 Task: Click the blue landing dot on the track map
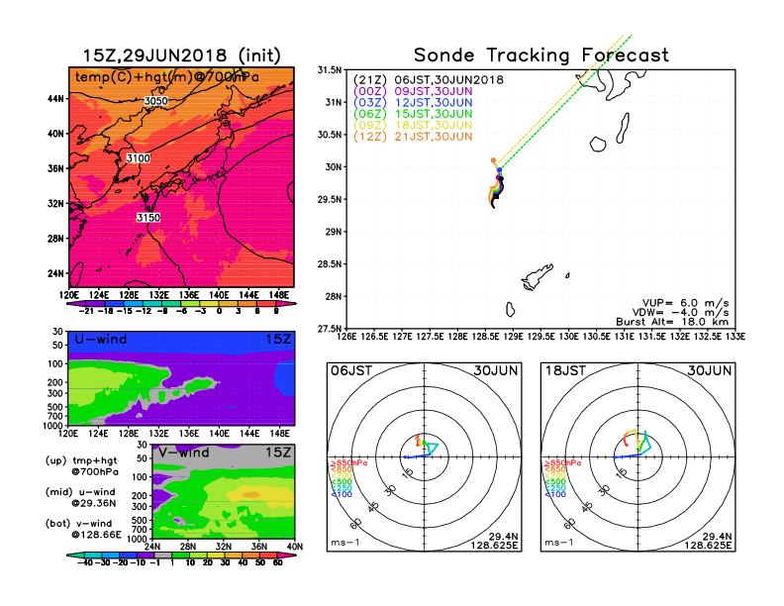[500, 170]
